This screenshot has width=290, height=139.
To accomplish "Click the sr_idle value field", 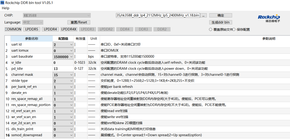I will pyautogui.click(x=63, y=63).
